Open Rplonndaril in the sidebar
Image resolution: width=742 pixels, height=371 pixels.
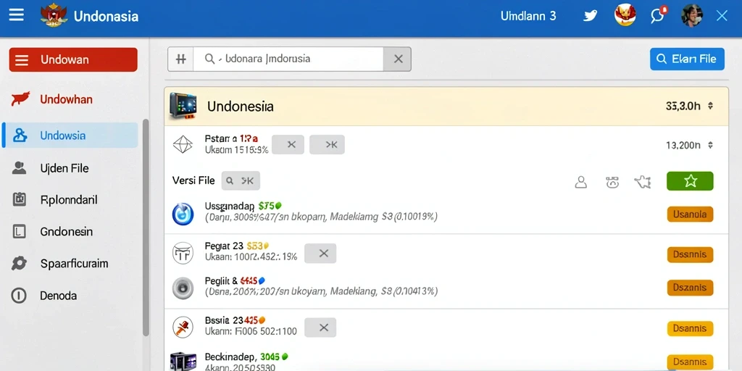point(69,200)
